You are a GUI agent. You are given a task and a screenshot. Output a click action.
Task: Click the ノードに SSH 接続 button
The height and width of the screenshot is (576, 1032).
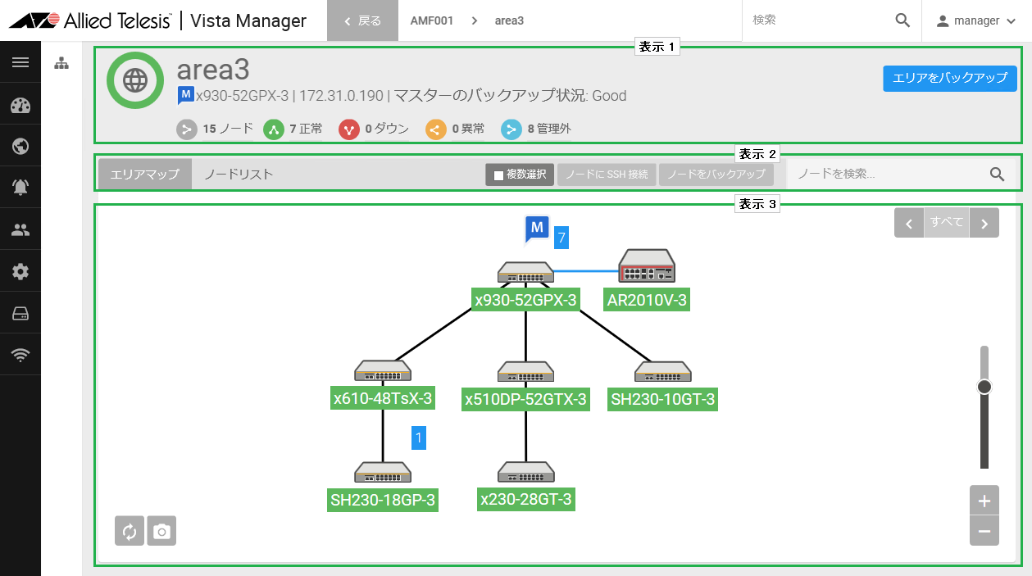[607, 175]
